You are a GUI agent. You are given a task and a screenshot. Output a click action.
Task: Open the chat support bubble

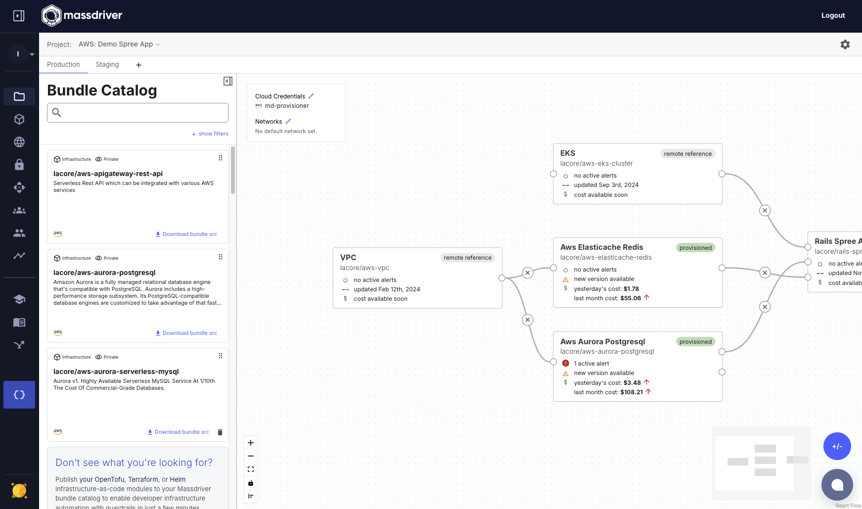click(837, 485)
